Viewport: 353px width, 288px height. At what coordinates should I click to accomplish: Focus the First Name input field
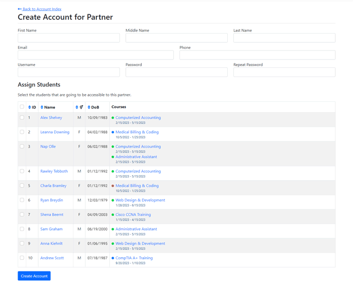click(x=68, y=38)
